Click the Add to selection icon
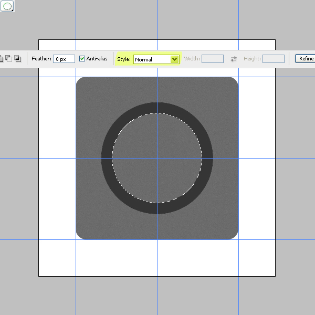The height and width of the screenshot is (315, 315). (2, 59)
